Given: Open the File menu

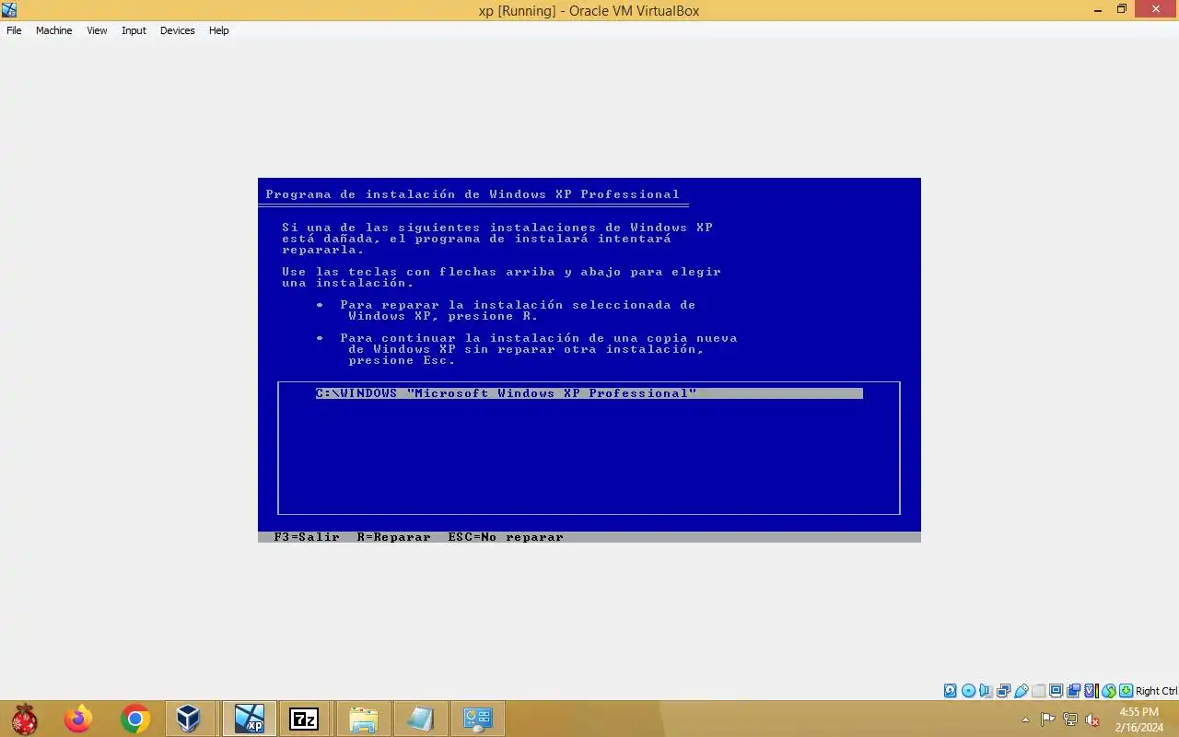Looking at the screenshot, I should click(x=14, y=30).
